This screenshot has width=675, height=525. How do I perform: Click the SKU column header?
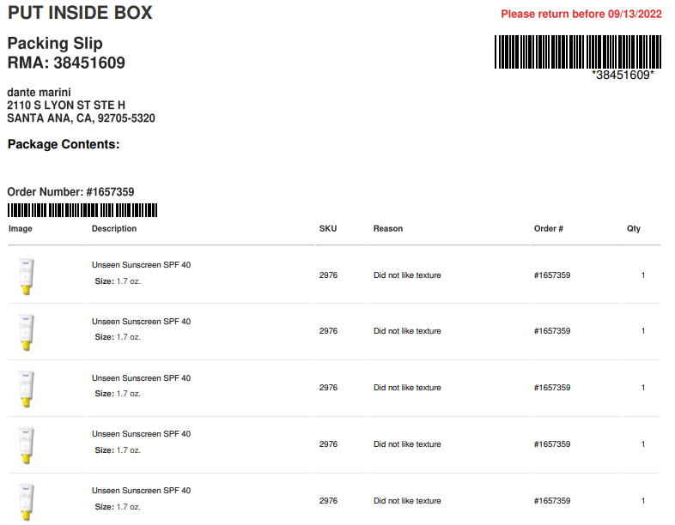(327, 229)
